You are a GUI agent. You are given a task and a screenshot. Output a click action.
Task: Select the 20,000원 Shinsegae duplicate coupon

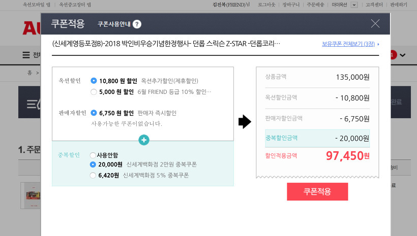(x=93, y=164)
